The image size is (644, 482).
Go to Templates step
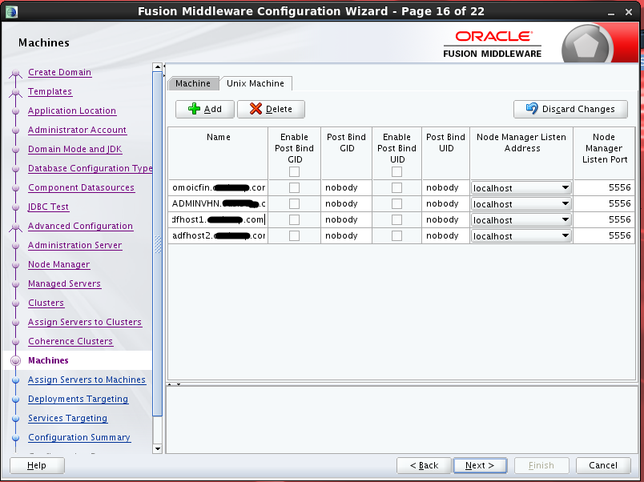pyautogui.click(x=50, y=91)
